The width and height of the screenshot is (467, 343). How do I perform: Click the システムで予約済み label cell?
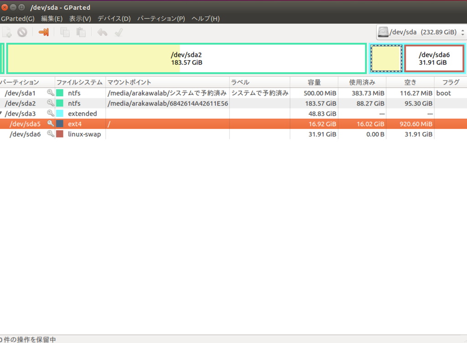[259, 93]
